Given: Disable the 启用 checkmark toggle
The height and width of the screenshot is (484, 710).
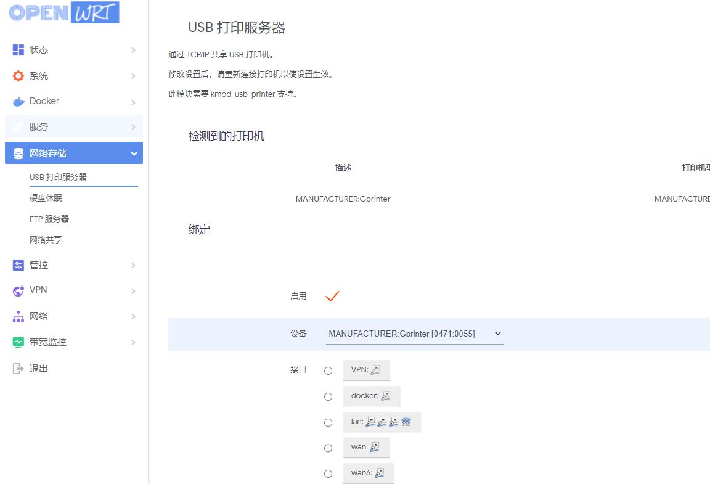Looking at the screenshot, I should 332,296.
